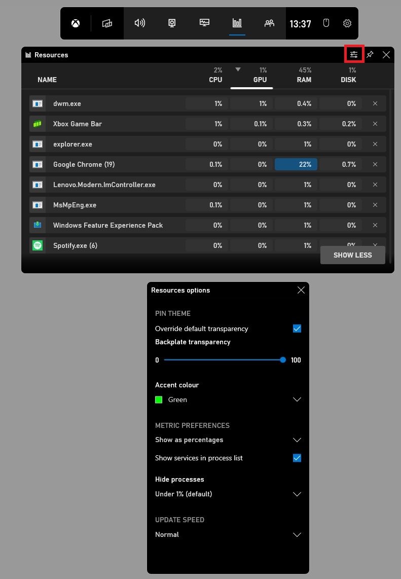
Task: Expand the Accent colour Green dropdown
Action: (x=297, y=400)
